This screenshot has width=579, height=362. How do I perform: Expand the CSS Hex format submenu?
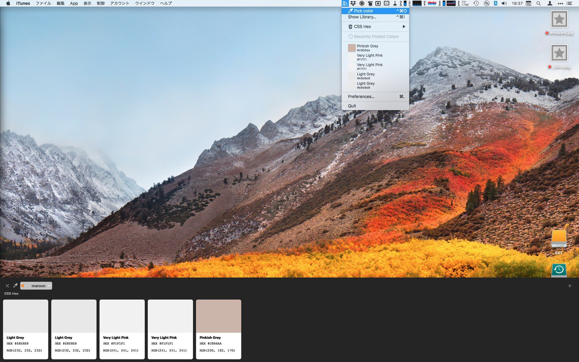coord(375,27)
